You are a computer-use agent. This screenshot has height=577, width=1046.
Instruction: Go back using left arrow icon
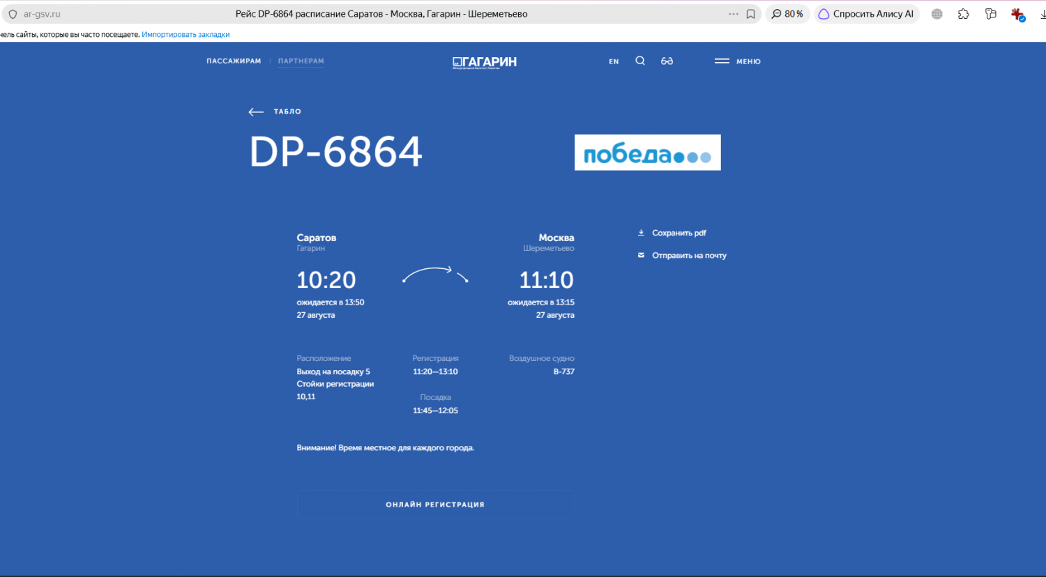pyautogui.click(x=256, y=111)
